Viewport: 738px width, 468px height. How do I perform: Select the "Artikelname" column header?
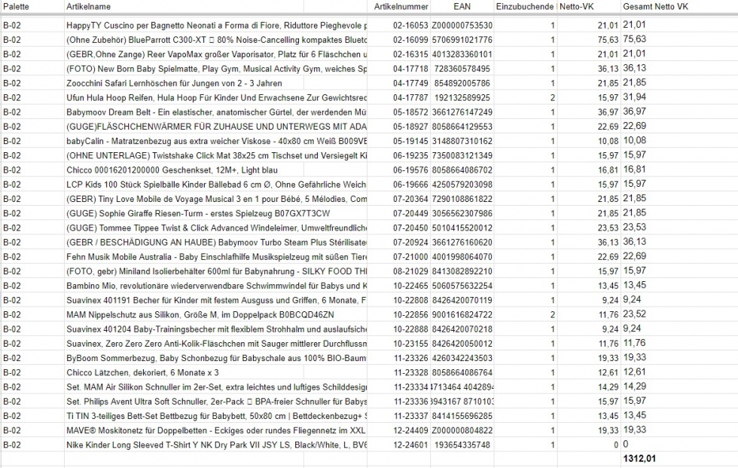tap(89, 7)
